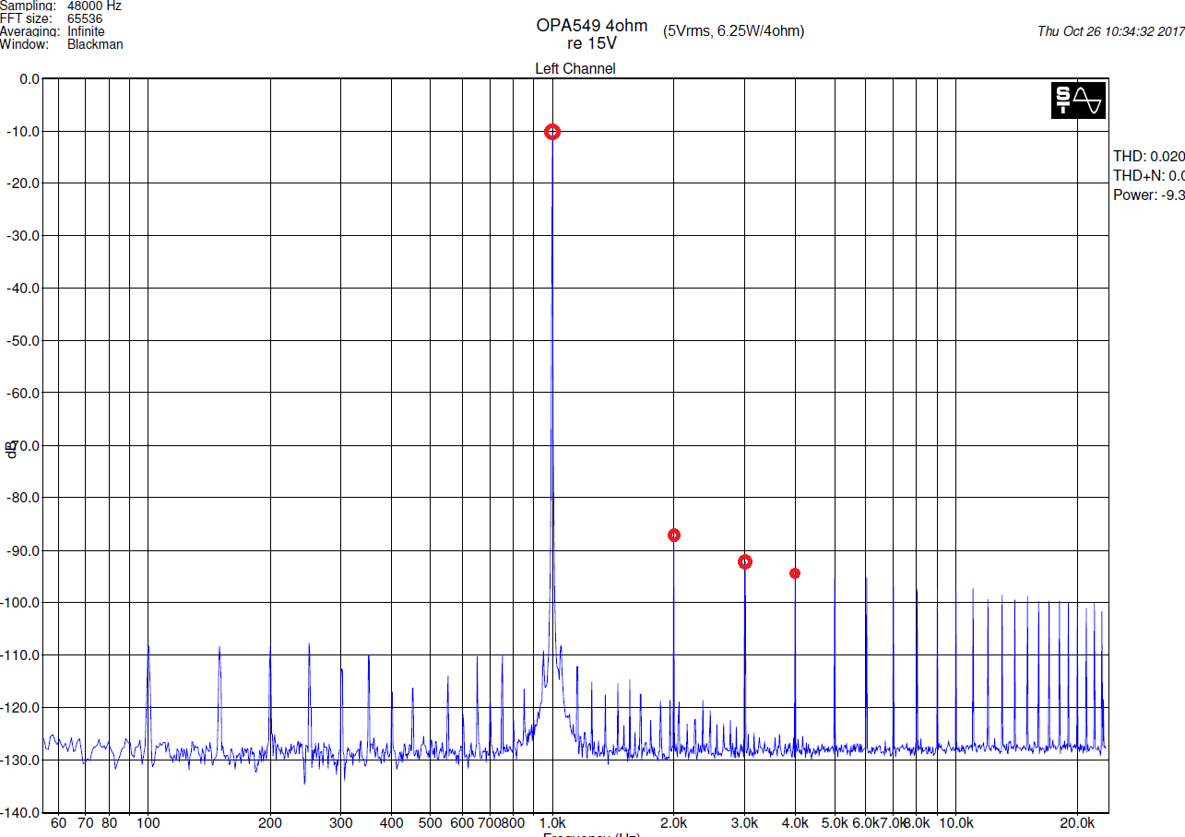This screenshot has width=1185, height=837.
Task: Click the 20.0k x-axis label
Action: (x=1078, y=823)
